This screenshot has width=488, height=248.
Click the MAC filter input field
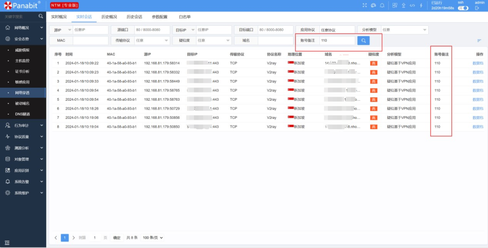pos(90,41)
